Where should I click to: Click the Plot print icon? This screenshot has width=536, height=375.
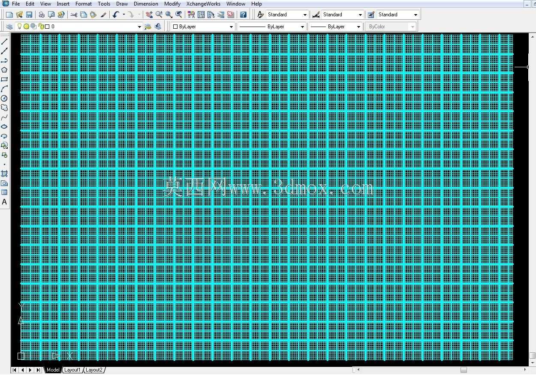42,15
